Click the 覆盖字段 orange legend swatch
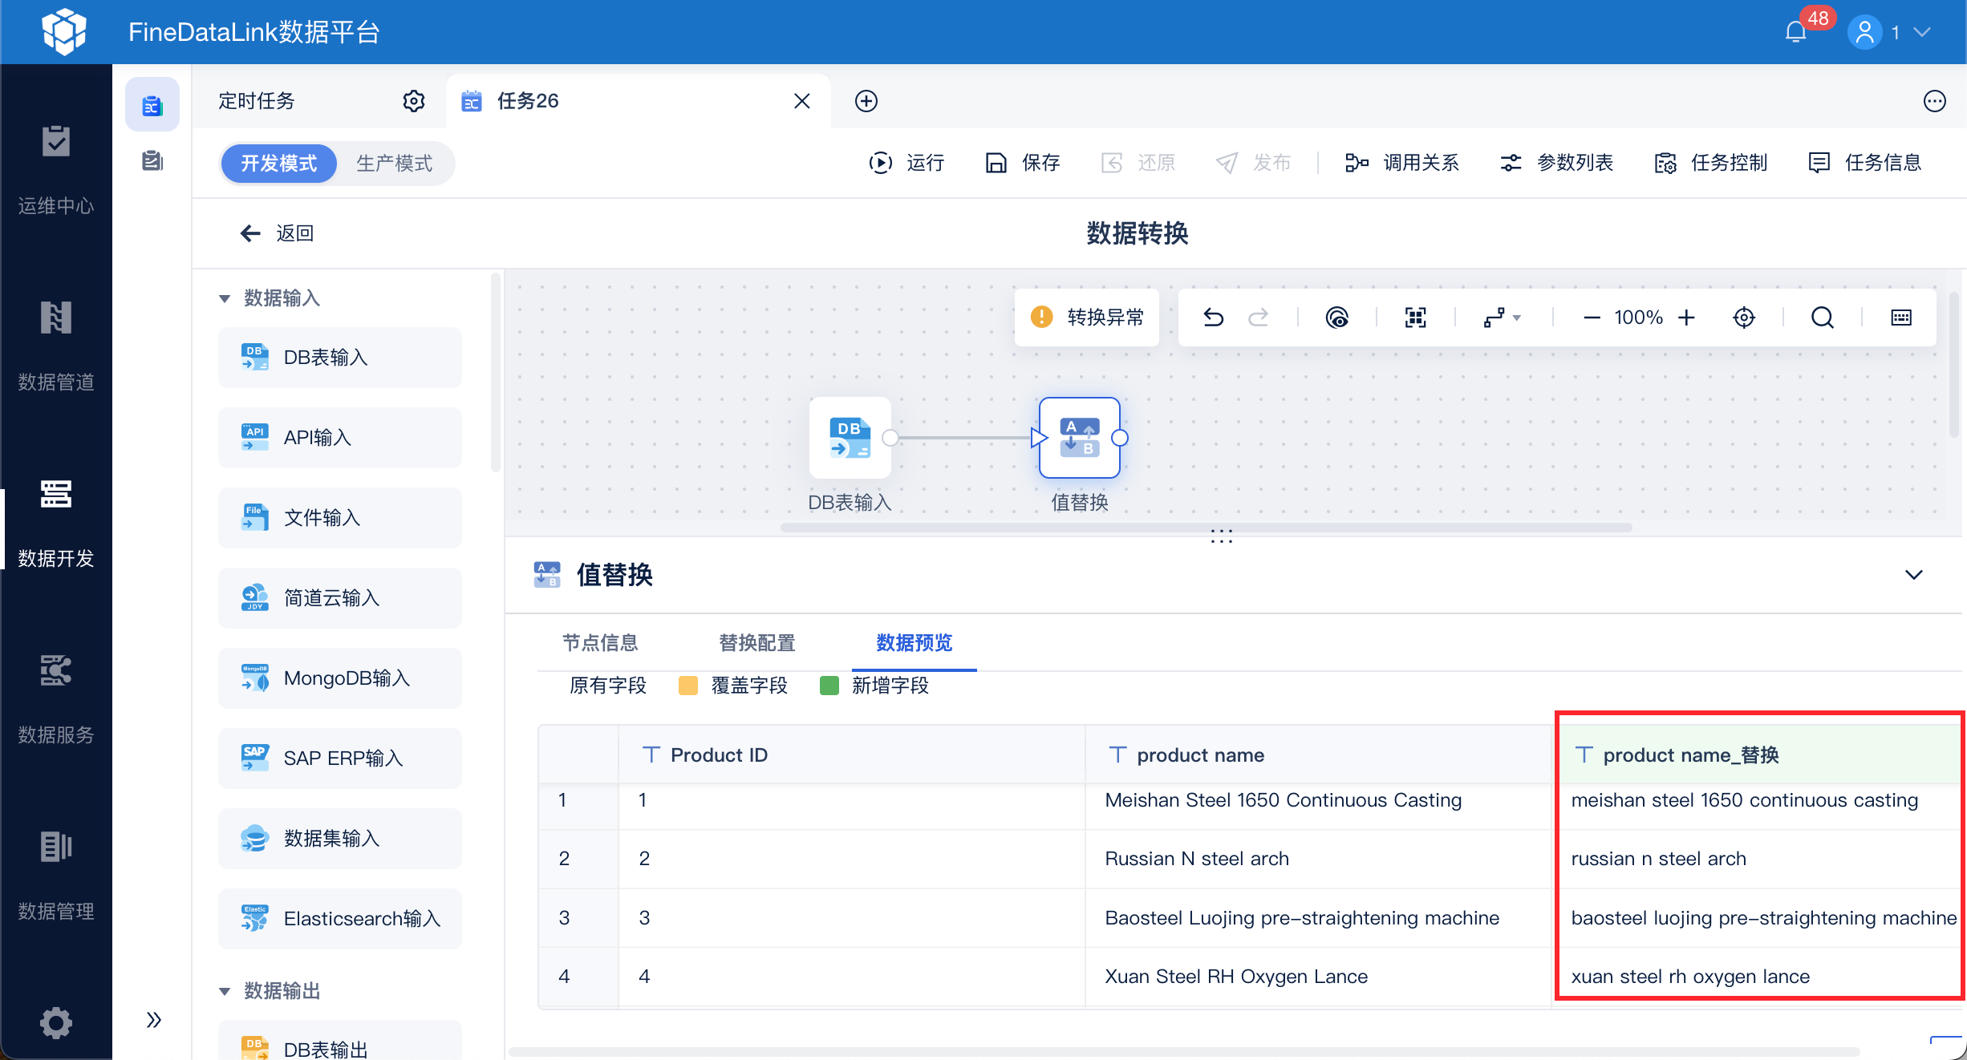This screenshot has width=1967, height=1060. click(x=687, y=686)
